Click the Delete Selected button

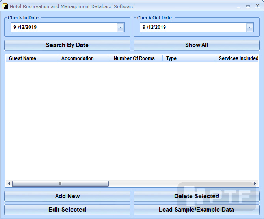tap(197, 196)
